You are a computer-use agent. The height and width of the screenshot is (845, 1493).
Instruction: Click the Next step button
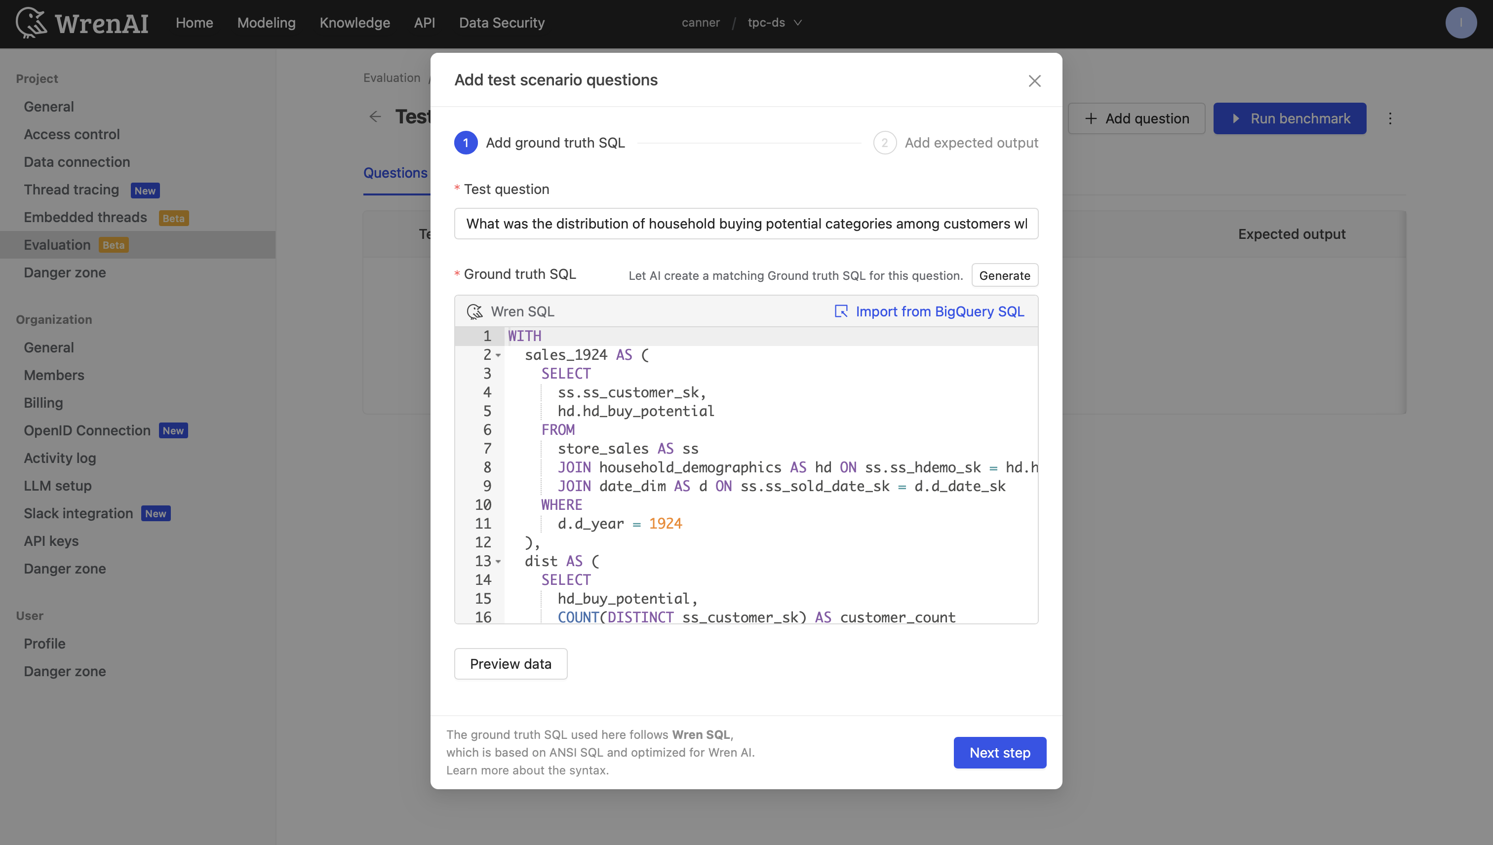point(1000,752)
